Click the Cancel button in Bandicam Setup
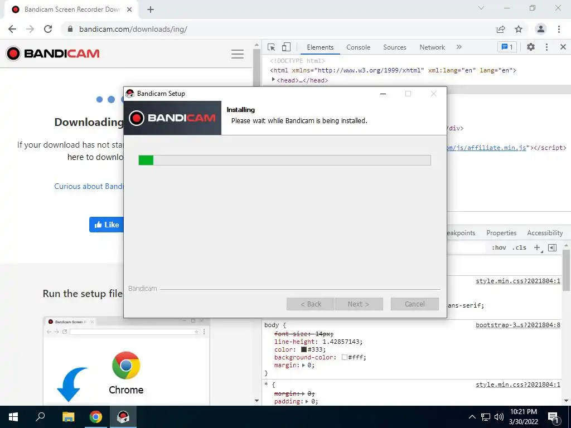The height and width of the screenshot is (428, 571). point(414,304)
